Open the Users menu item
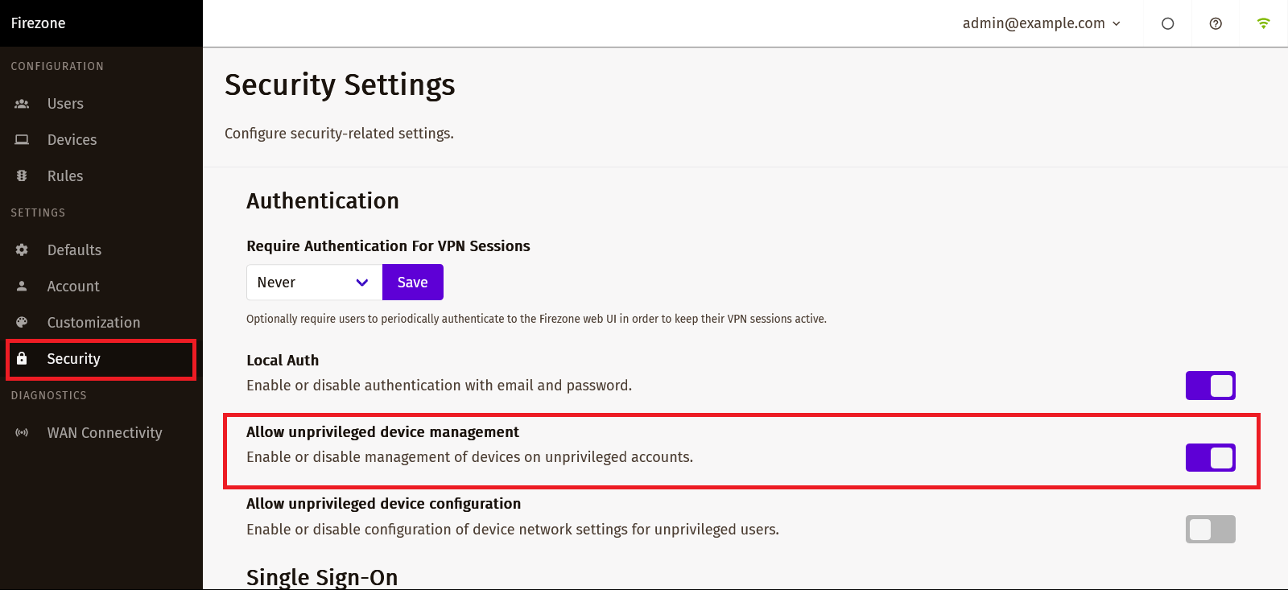This screenshot has height=590, width=1288. (x=101, y=104)
